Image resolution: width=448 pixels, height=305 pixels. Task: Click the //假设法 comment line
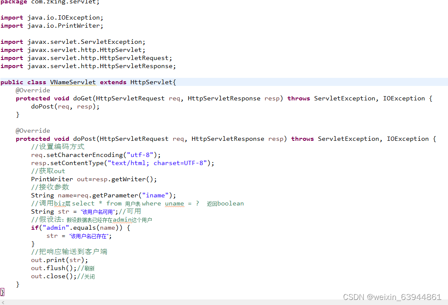coord(91,219)
